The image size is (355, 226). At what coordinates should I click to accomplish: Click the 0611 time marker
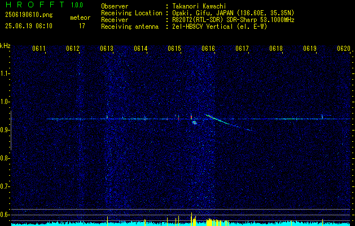point(39,49)
